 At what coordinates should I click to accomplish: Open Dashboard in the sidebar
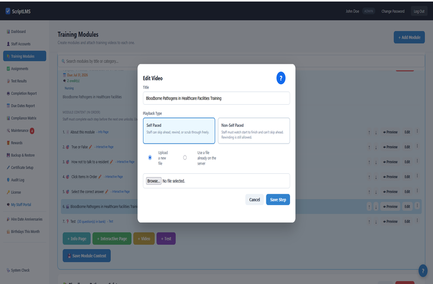24,31
